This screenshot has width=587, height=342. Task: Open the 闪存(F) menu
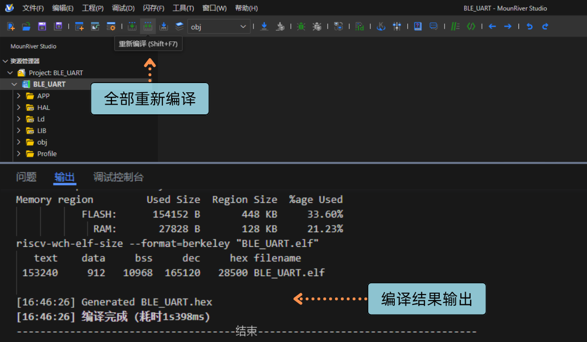154,8
